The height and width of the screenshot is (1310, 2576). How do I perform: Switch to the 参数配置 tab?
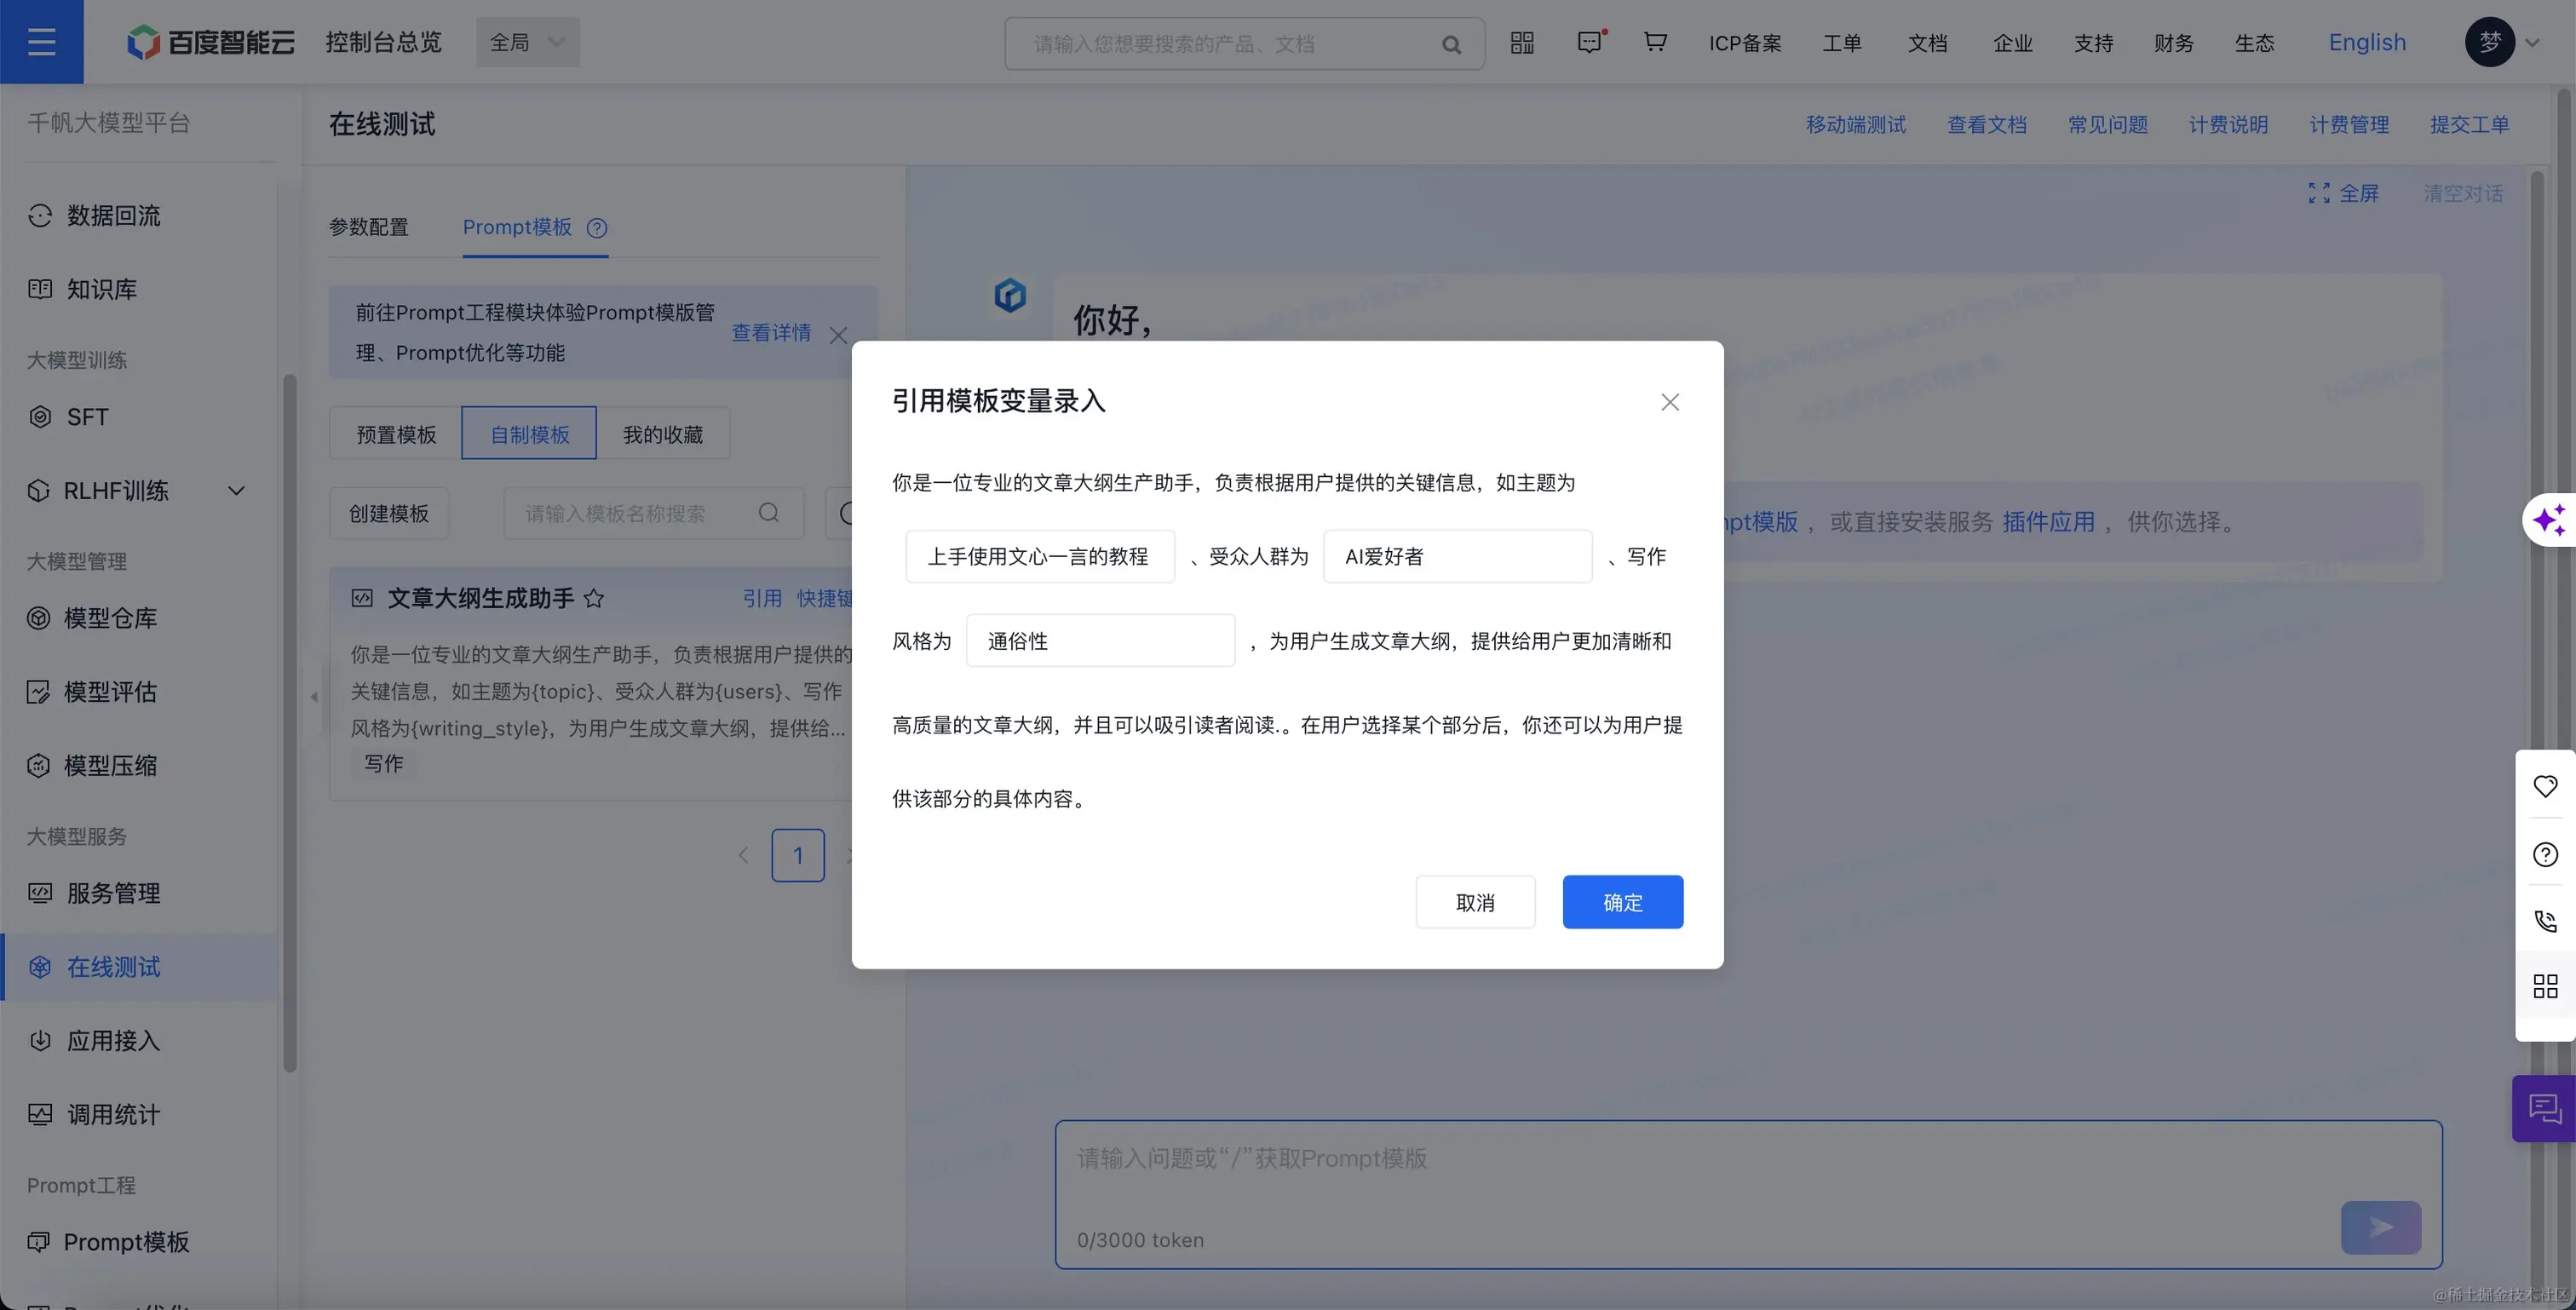pyautogui.click(x=368, y=227)
